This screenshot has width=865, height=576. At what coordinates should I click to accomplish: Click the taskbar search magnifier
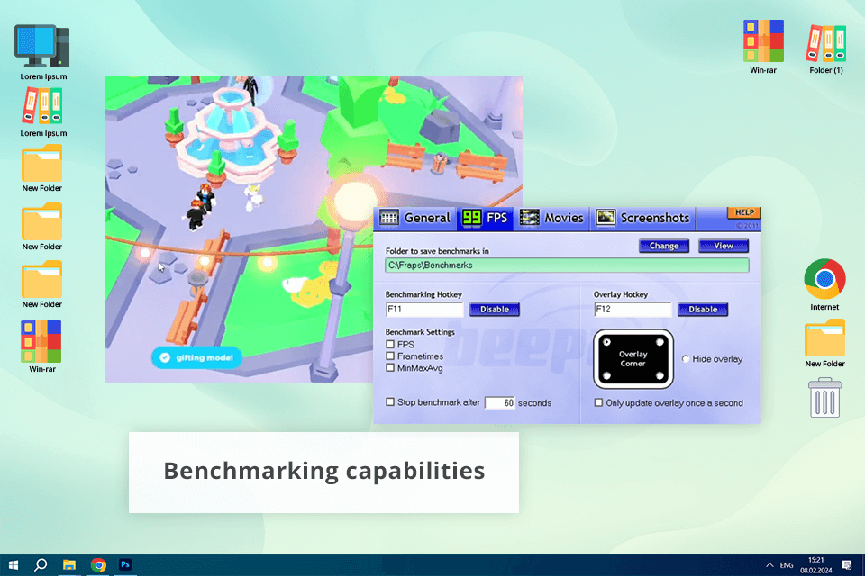41,565
